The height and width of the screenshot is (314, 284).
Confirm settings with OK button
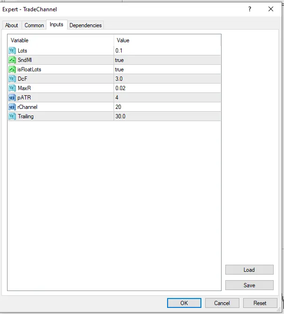[x=184, y=303]
